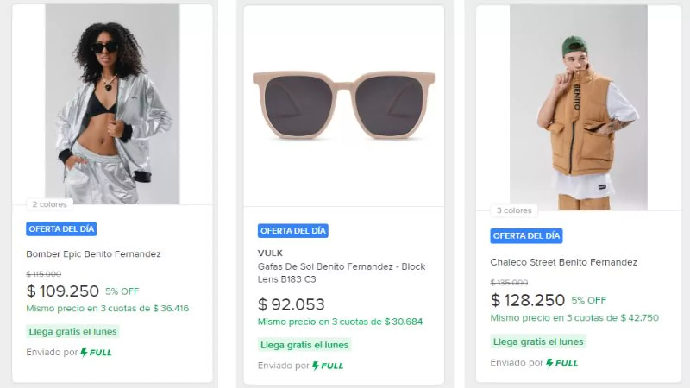Click OFERTA DEL DÍA badge on sunglasses card
The height and width of the screenshot is (388, 690).
point(293,231)
